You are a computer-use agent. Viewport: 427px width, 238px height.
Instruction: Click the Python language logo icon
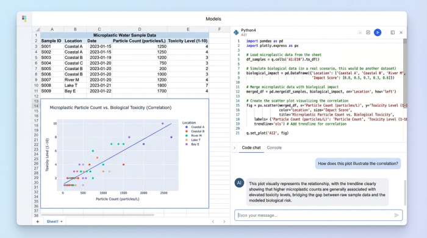(236, 32)
